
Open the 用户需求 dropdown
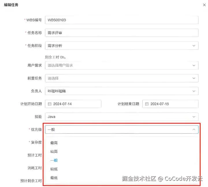tap(122, 66)
